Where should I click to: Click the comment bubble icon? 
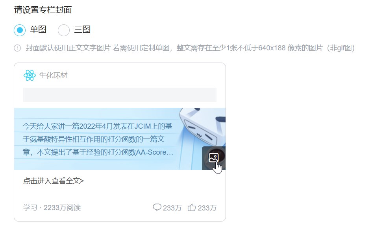[157, 207]
